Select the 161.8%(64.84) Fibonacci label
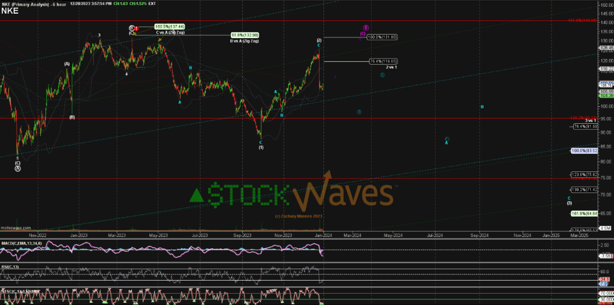614x305 pixels. (x=584, y=213)
